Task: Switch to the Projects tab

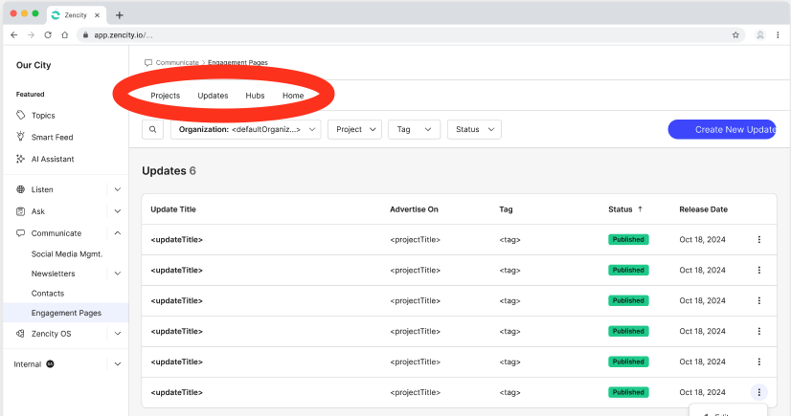Action: point(165,96)
